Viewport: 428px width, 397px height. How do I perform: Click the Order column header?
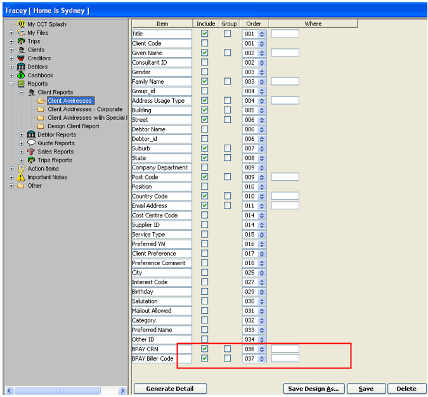pyautogui.click(x=254, y=23)
